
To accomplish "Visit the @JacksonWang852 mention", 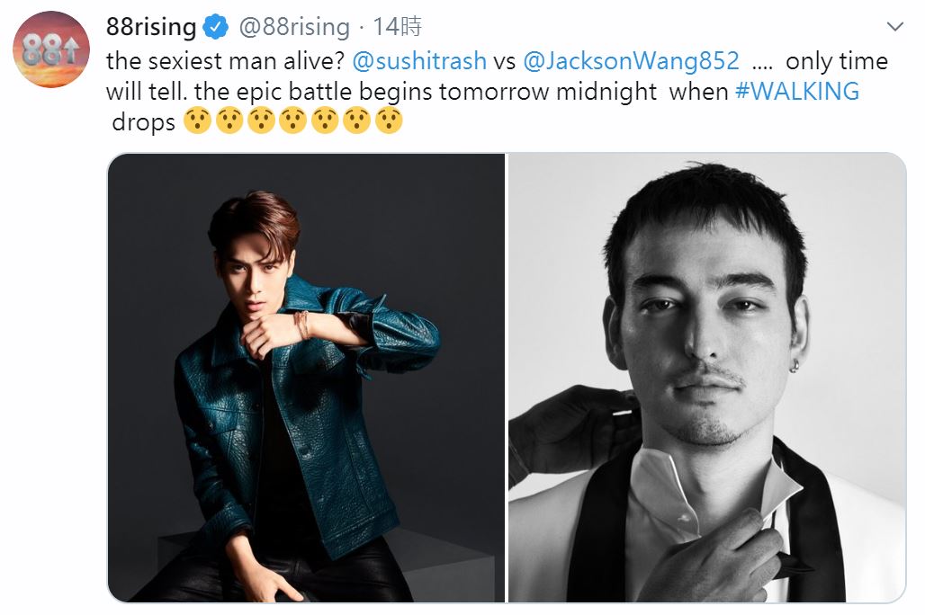I will (x=631, y=61).
